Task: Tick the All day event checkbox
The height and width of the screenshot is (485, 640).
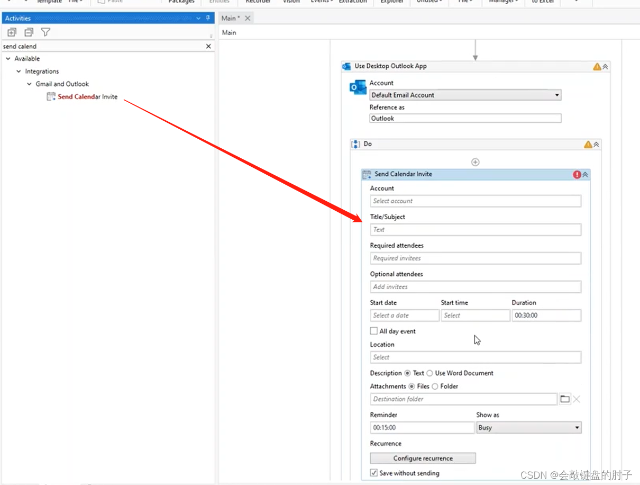Action: (374, 331)
